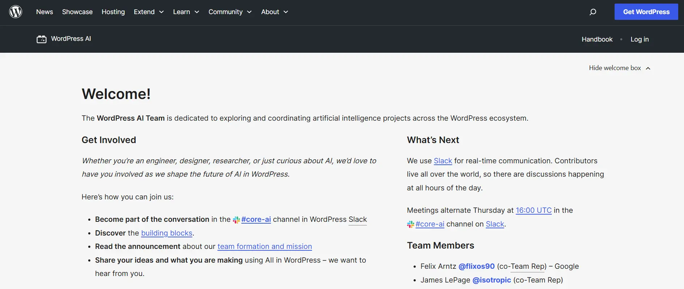684x289 pixels.
Task: Click the WordPress AI site icon
Action: (42, 39)
